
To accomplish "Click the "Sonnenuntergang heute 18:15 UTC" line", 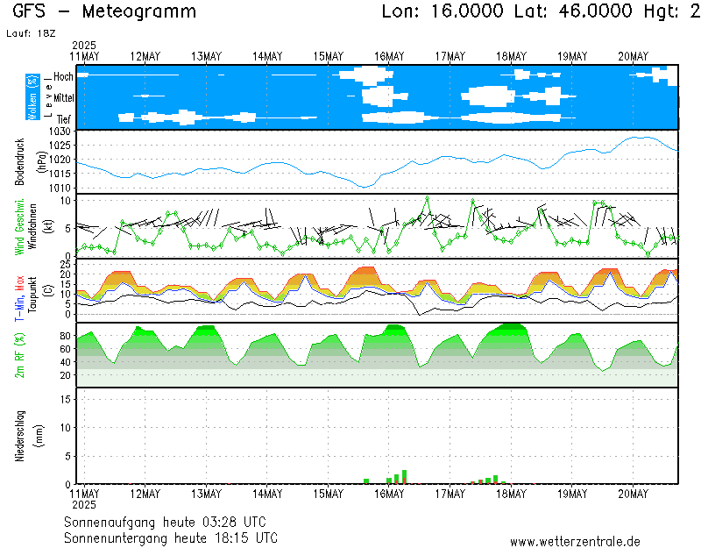I will tap(171, 537).
